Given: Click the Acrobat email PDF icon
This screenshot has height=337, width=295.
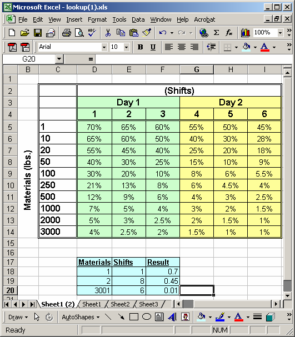Looking at the screenshot, I should pyautogui.click(x=25, y=47).
